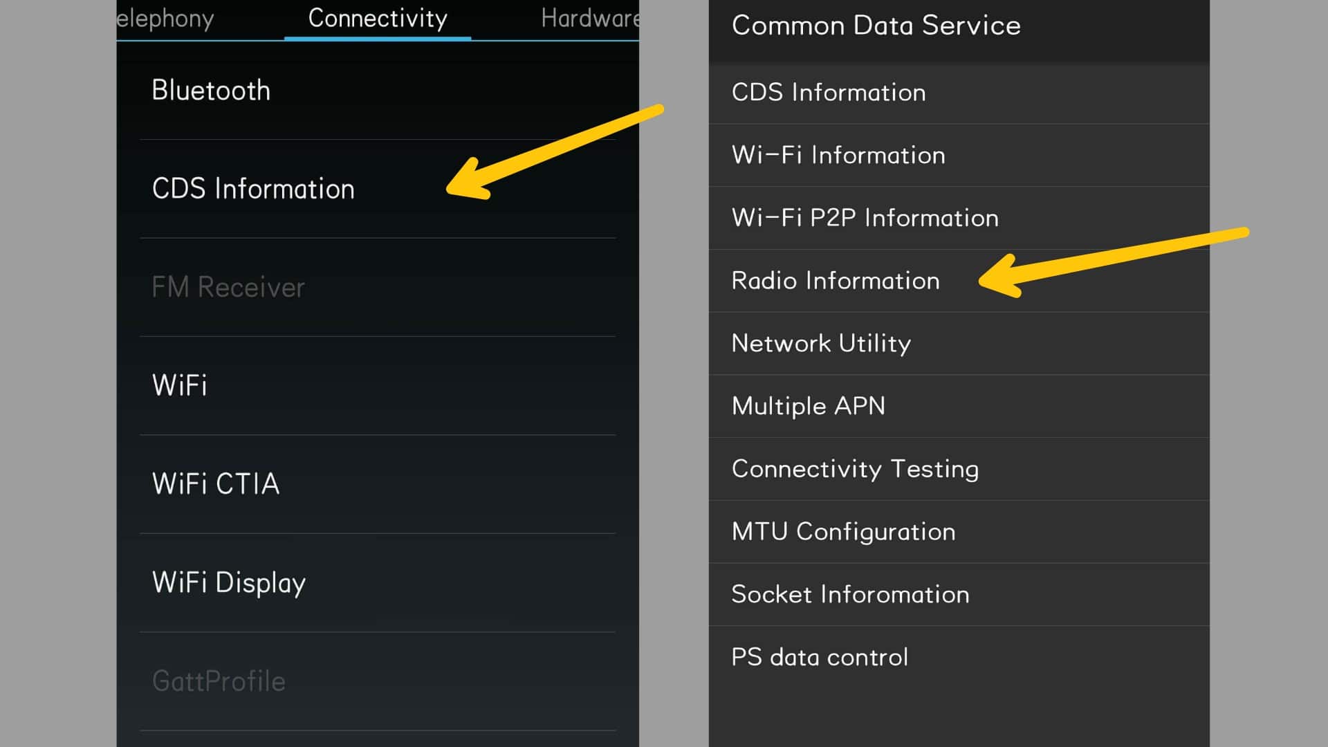Start Connectivity Testing
Image resolution: width=1328 pixels, height=747 pixels.
[856, 469]
